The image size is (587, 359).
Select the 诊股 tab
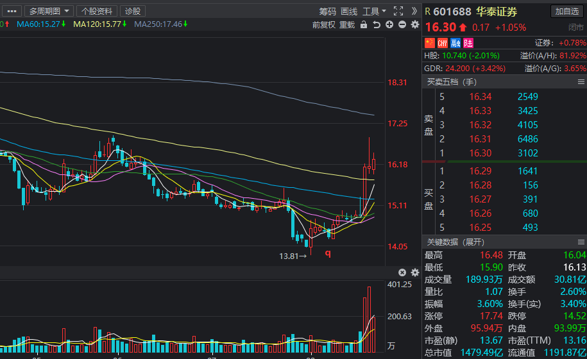133,12
